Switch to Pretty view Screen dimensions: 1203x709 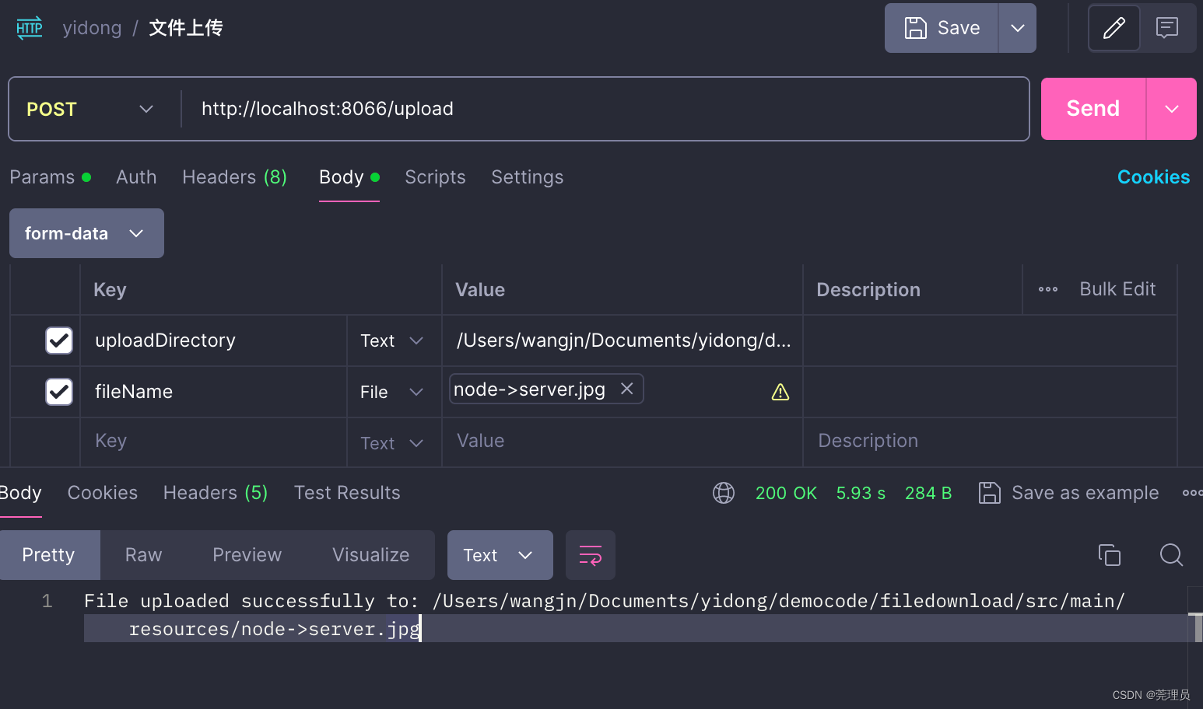tap(49, 555)
